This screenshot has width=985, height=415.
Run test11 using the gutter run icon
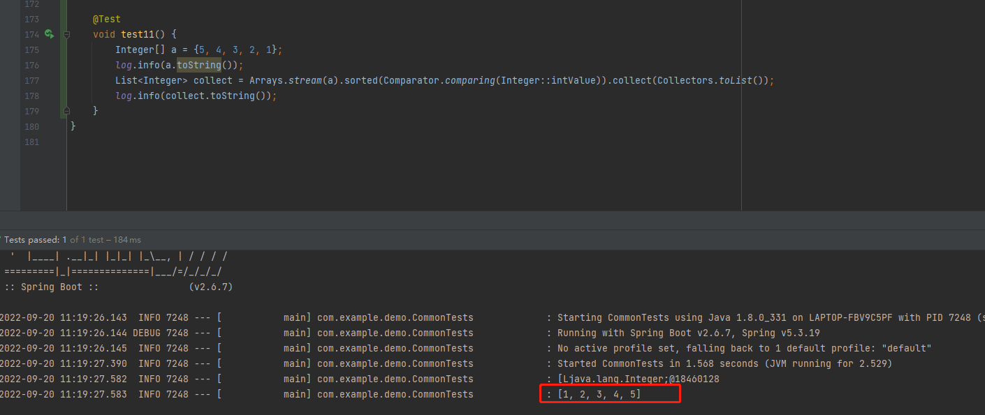[49, 34]
